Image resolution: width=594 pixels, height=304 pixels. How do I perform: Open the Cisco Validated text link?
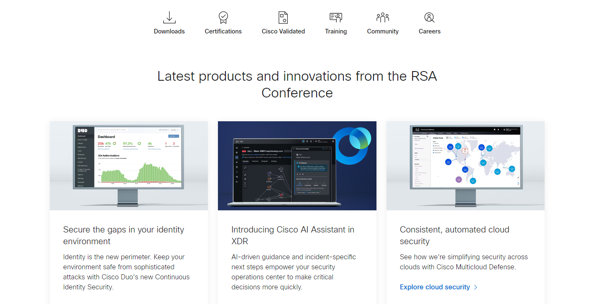point(283,31)
